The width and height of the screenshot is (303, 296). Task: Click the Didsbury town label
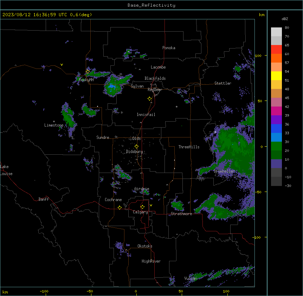pos(135,152)
